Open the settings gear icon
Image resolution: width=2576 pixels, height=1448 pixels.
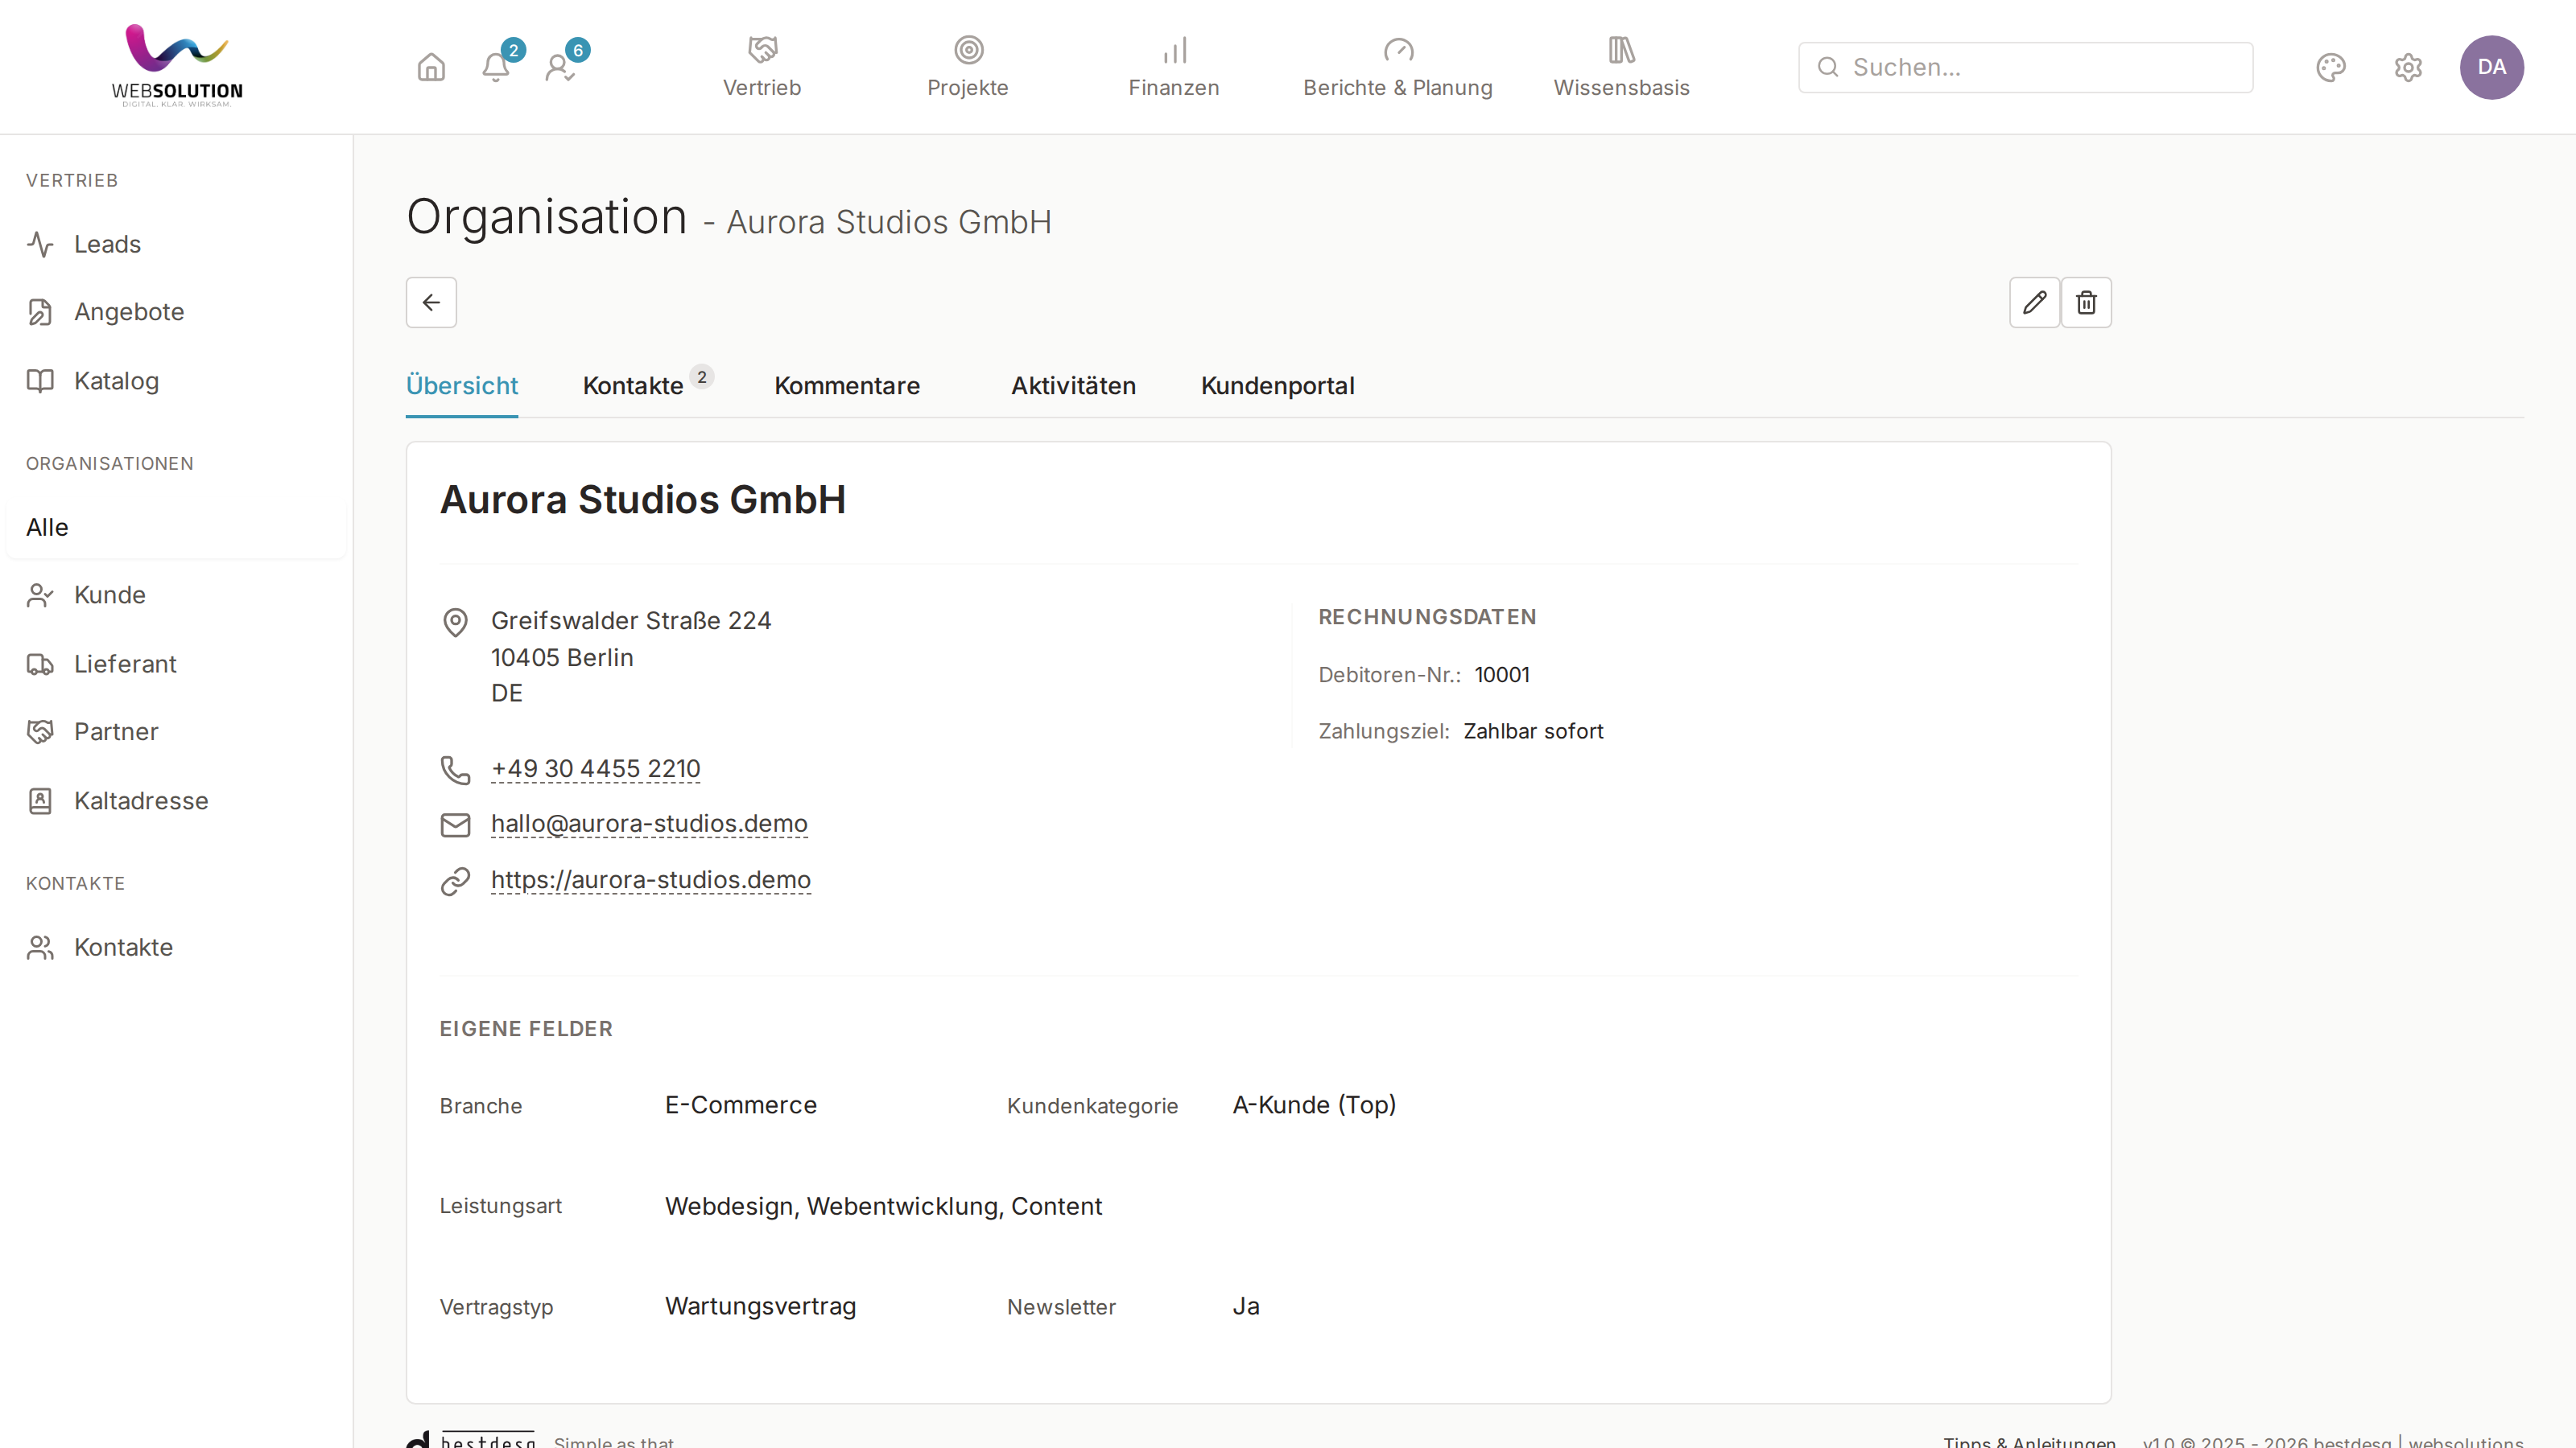2408,67
